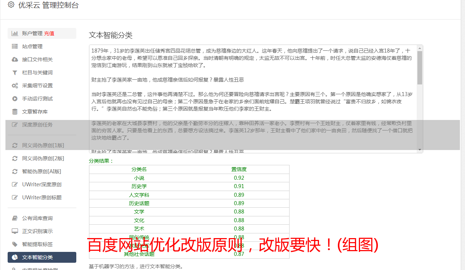This screenshot has height=270, width=465.
Task: Open 智能伪原创[AI版] tool
Action: pyautogui.click(x=42, y=171)
